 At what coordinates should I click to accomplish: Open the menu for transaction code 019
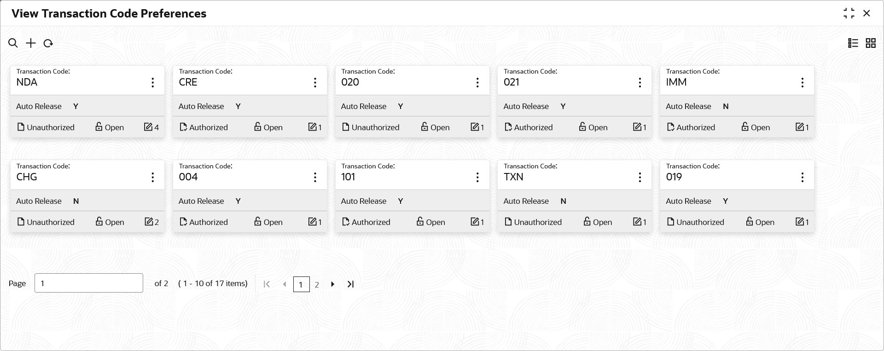click(x=803, y=178)
